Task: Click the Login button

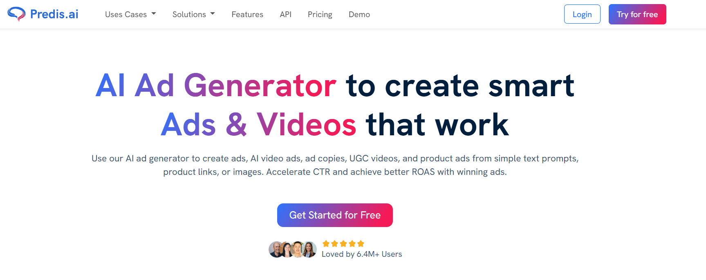Action: point(582,14)
